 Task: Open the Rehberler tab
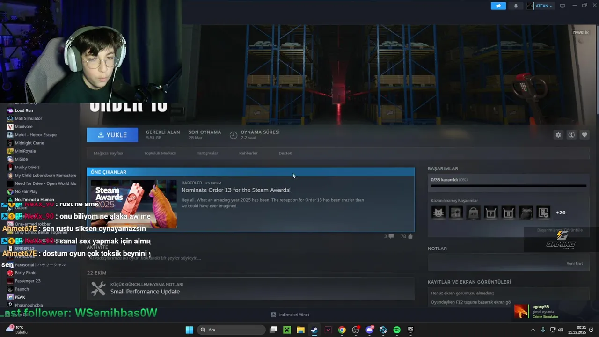pyautogui.click(x=248, y=153)
